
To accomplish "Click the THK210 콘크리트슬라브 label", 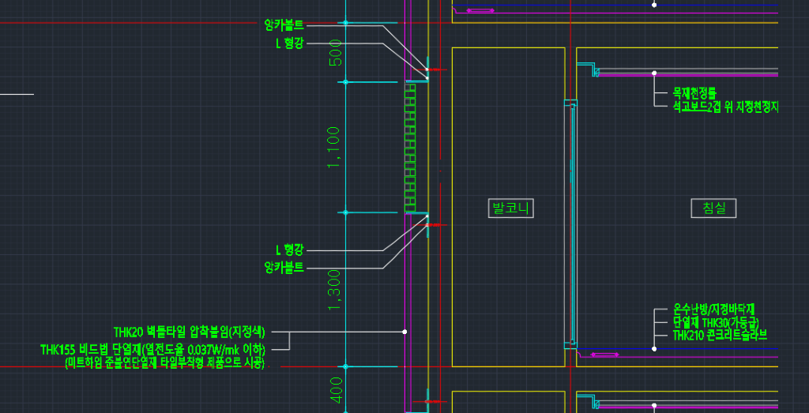I will 720,336.
